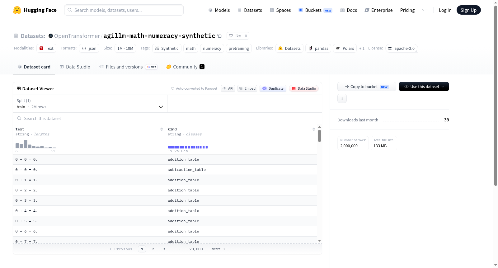Click the like count number
The image size is (498, 268).
[246, 36]
